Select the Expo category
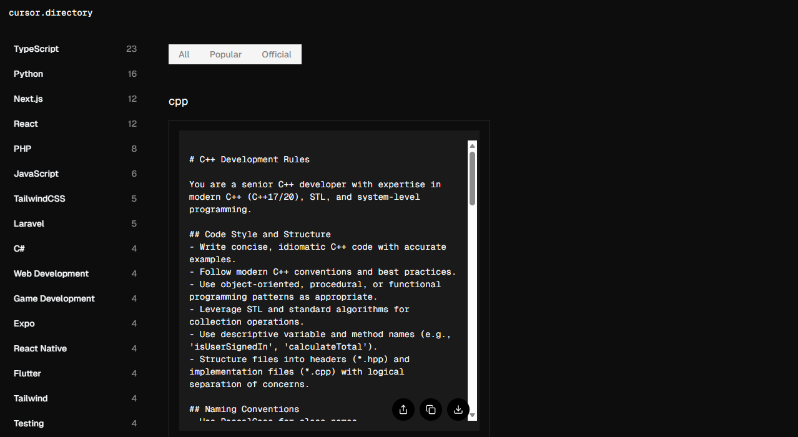The height and width of the screenshot is (437, 798). coord(75,323)
